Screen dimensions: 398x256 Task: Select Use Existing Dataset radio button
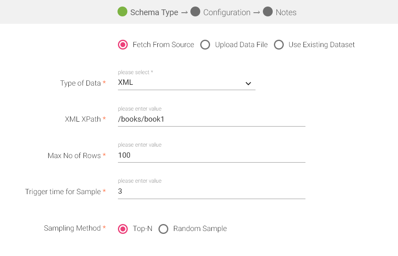pyautogui.click(x=279, y=45)
